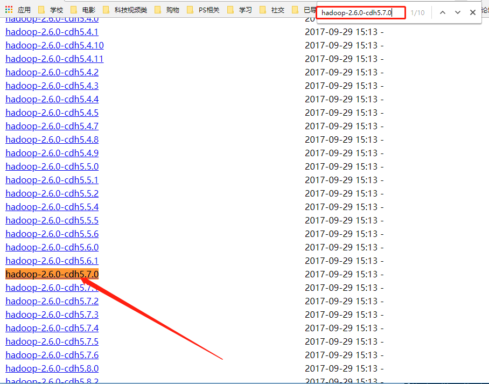The height and width of the screenshot is (384, 489).
Task: Close the find bar
Action: tap(473, 12)
